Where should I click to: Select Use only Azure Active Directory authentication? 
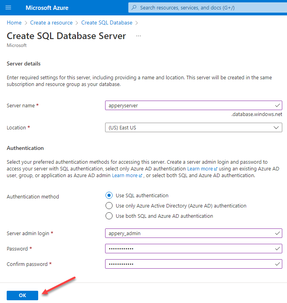[109, 206]
